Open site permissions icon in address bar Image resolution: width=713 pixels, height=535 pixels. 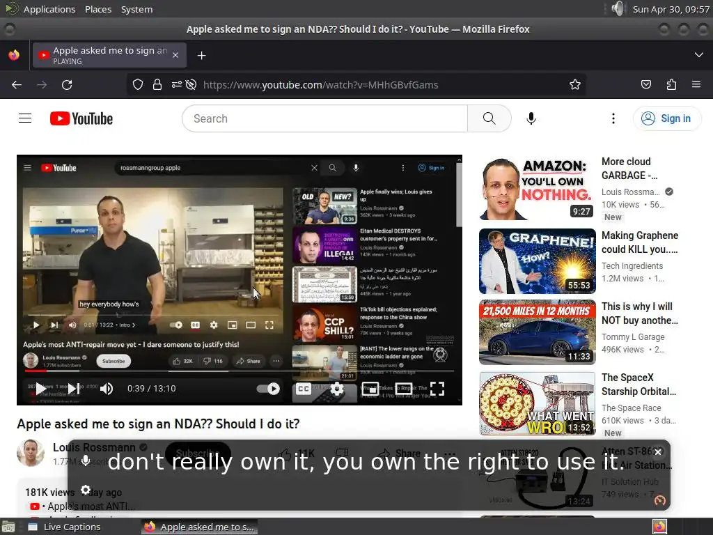click(176, 84)
